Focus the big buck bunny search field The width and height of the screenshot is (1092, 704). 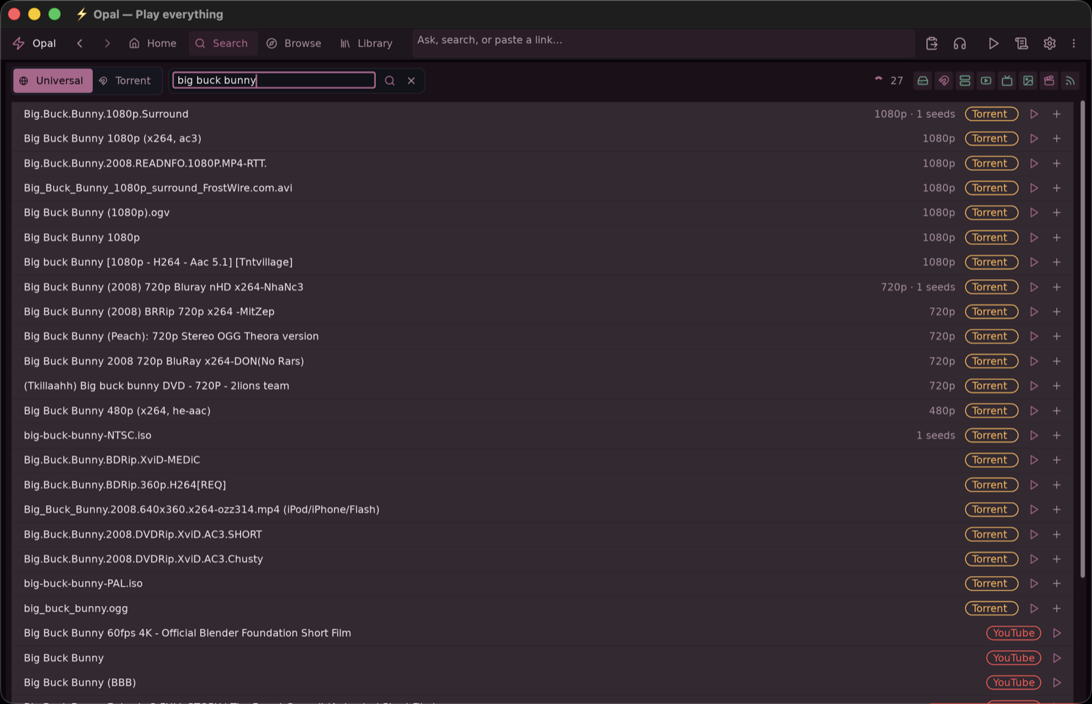tap(274, 80)
